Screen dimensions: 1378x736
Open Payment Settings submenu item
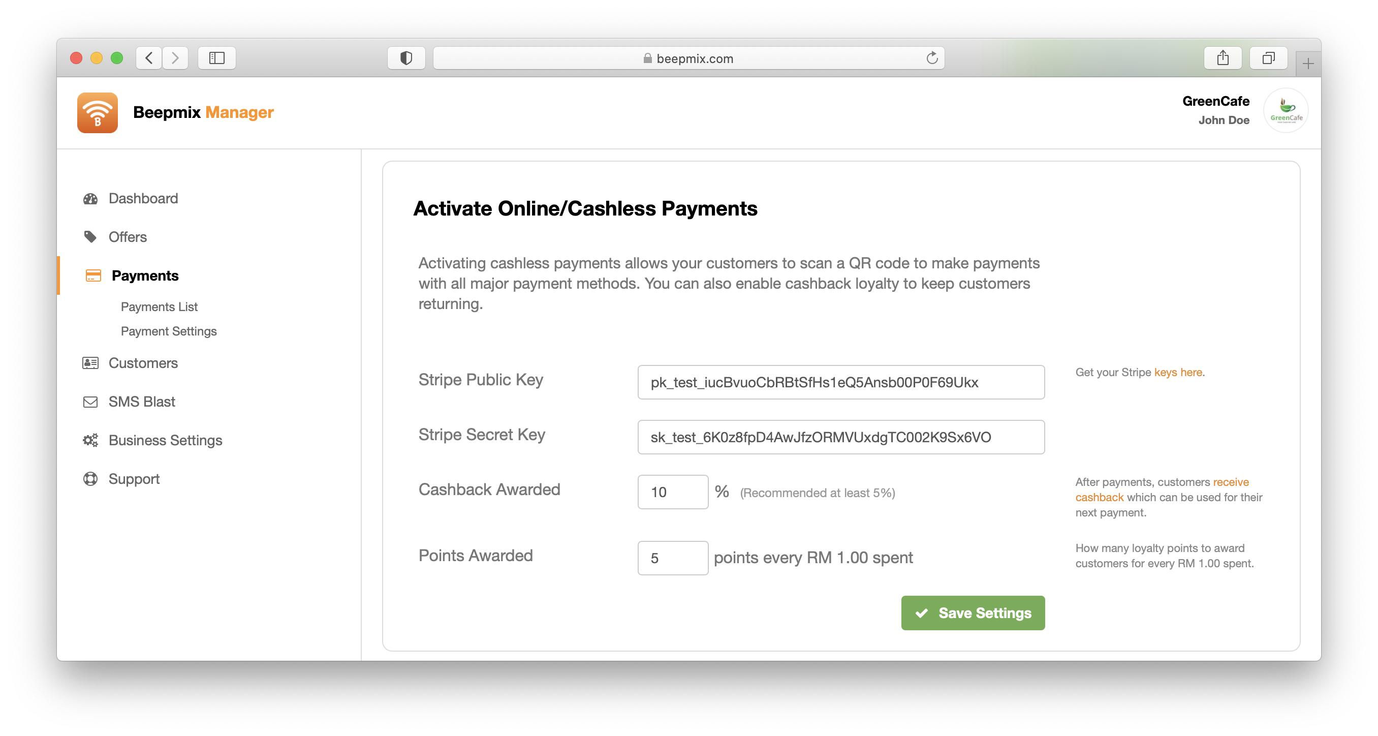(169, 331)
